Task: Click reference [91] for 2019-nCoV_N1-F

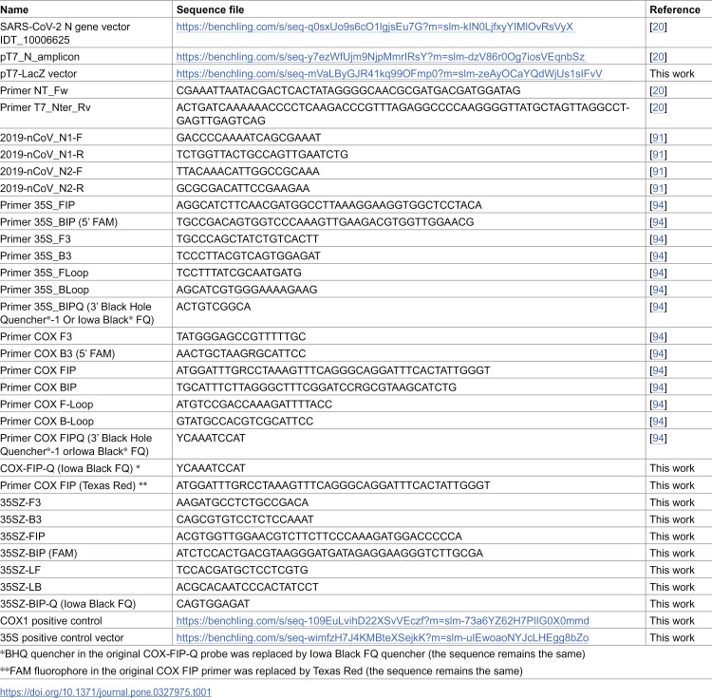Action: pos(658,138)
